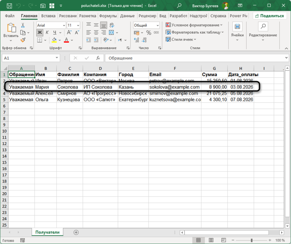The width and height of the screenshot is (291, 244).
Task: Select the Format Painter brush icon
Action: (23, 40)
